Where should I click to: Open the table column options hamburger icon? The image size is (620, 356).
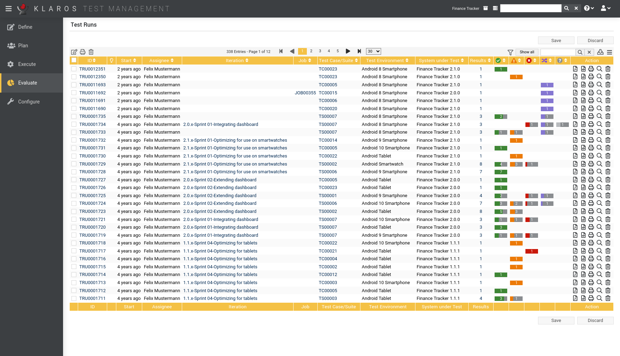pyautogui.click(x=609, y=52)
